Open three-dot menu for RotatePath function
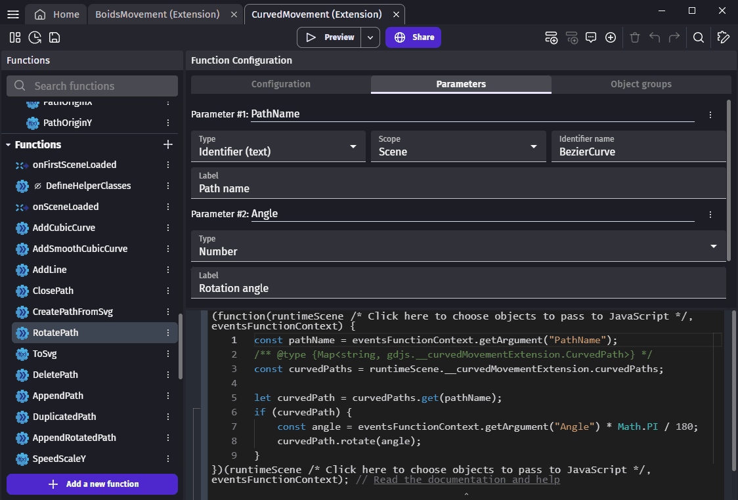This screenshot has height=500, width=738. pos(168,333)
